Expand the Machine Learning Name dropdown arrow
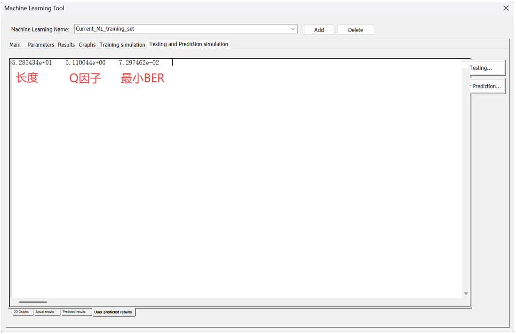This screenshot has height=334, width=516. tap(293, 29)
